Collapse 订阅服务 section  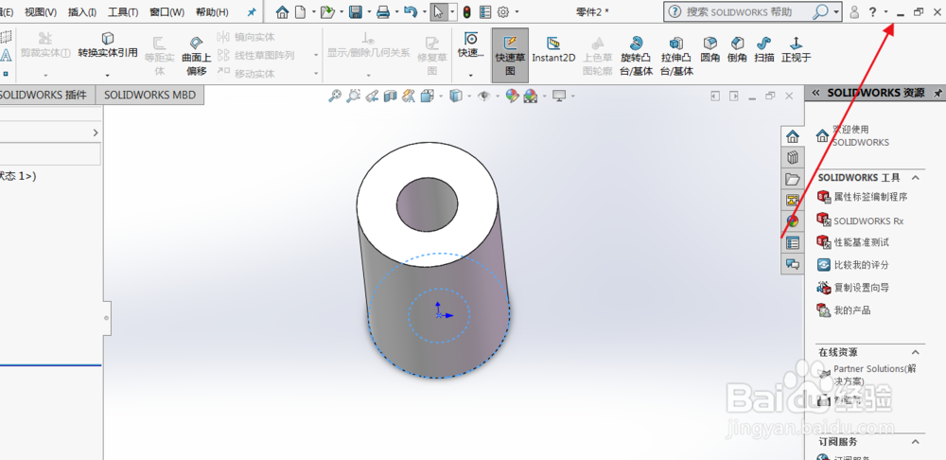pyautogui.click(x=915, y=442)
